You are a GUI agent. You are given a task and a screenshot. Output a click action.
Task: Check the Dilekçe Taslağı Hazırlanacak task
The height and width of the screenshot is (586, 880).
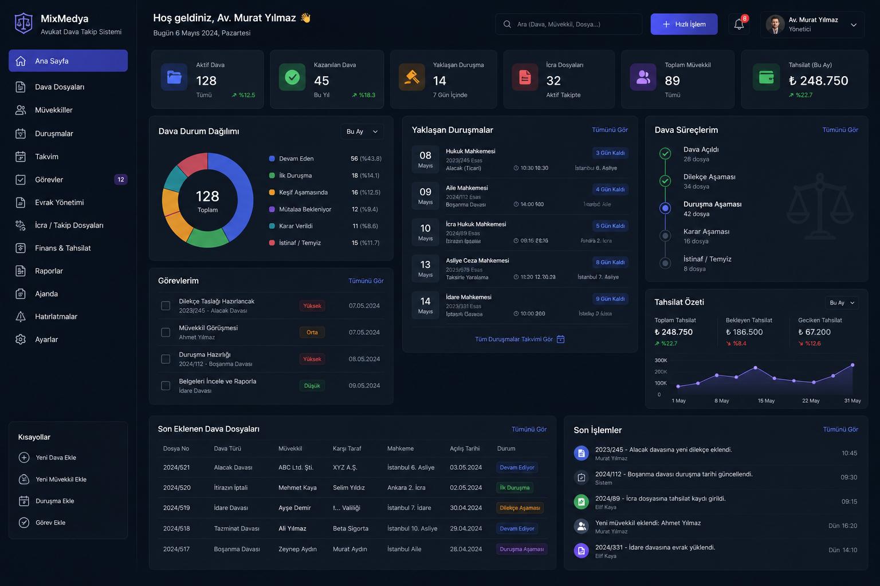coord(166,306)
